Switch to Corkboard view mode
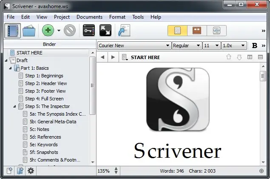 tap(197, 31)
